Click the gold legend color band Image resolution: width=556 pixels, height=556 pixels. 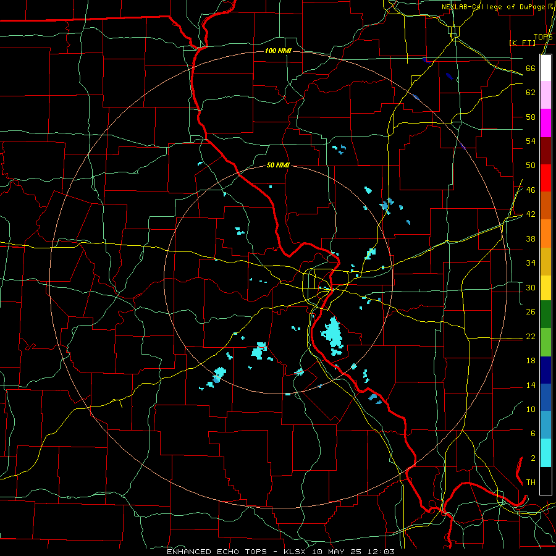(545, 262)
